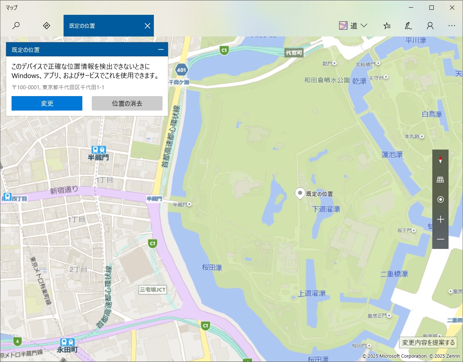
Task: Click the 下道灌濠 label
Action: point(326,209)
